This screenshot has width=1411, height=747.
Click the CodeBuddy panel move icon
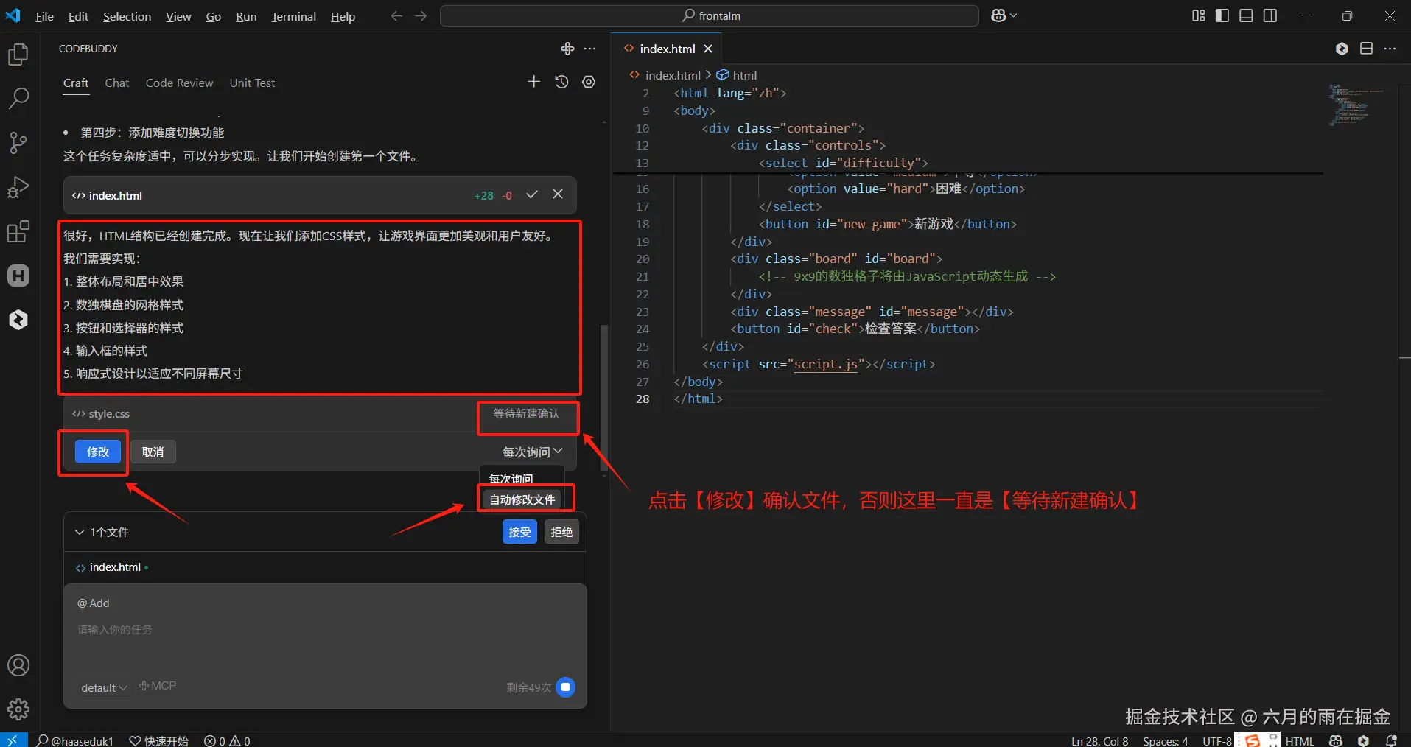[567, 49]
